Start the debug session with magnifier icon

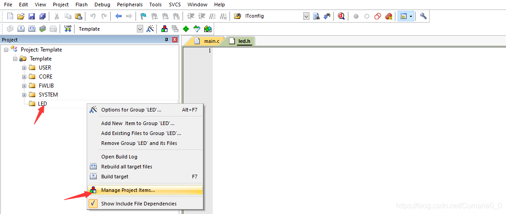click(342, 16)
